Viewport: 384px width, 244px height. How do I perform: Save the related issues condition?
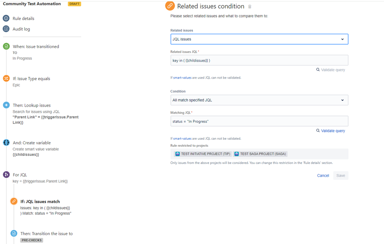pos(341,175)
